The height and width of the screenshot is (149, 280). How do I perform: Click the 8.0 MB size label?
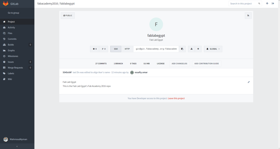(147, 63)
